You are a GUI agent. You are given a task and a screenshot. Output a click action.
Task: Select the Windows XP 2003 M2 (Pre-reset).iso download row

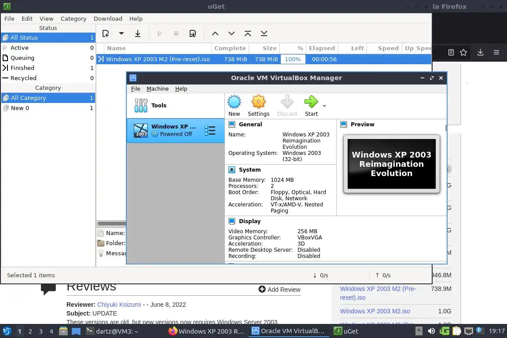click(264, 59)
